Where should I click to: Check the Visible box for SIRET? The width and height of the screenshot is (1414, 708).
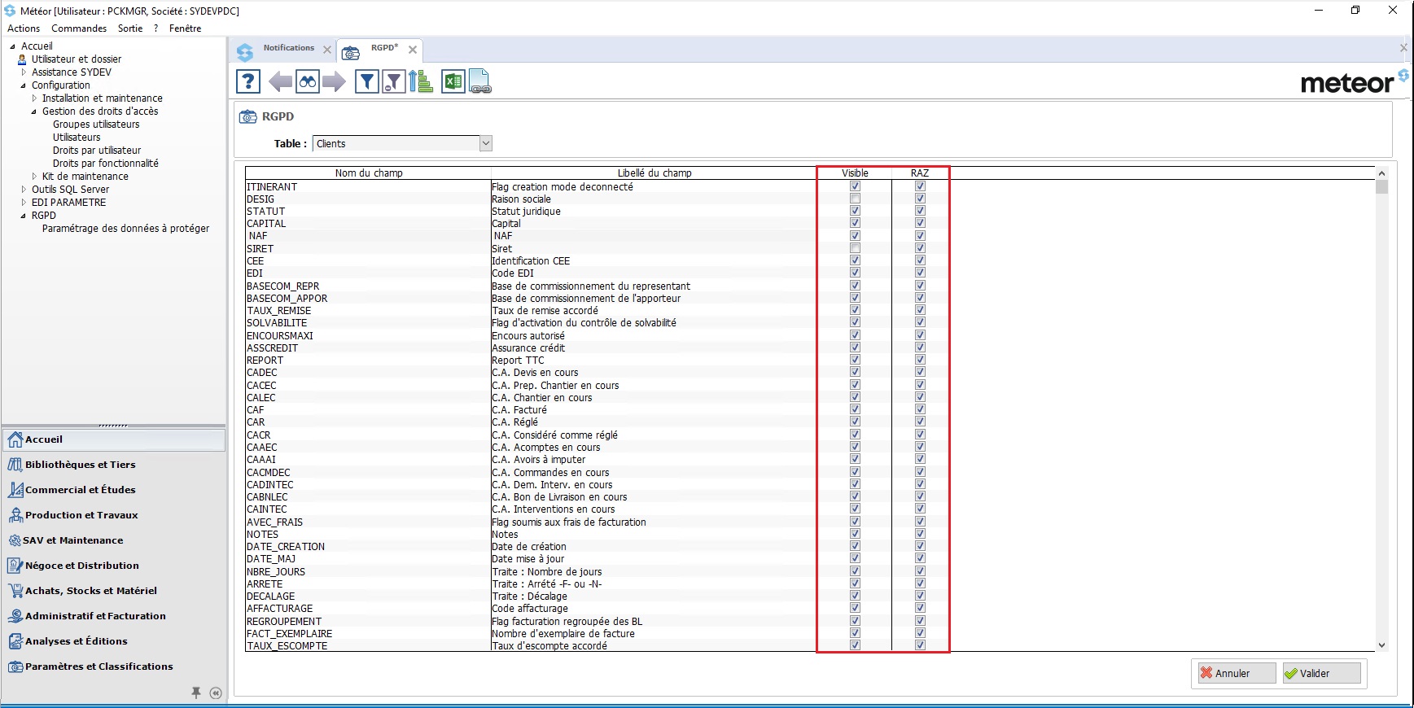(855, 248)
